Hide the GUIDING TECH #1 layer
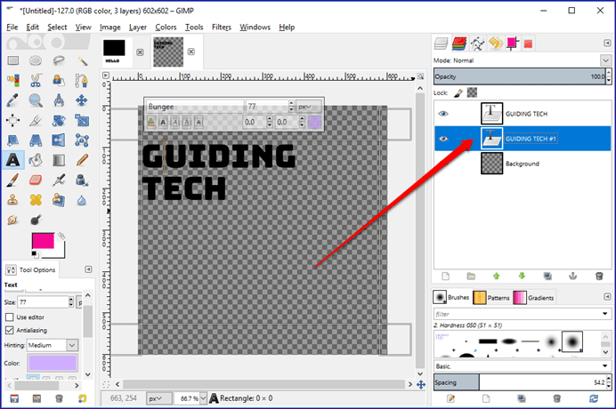The width and height of the screenshot is (616, 409). coord(443,139)
